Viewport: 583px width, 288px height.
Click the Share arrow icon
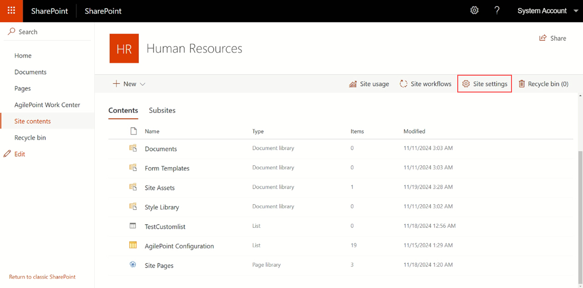pos(542,38)
